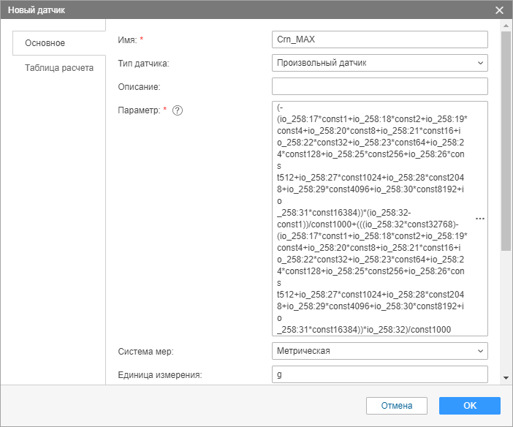Select the Единица измерения field with g
Viewport: 513px width, 427px height.
[379, 375]
